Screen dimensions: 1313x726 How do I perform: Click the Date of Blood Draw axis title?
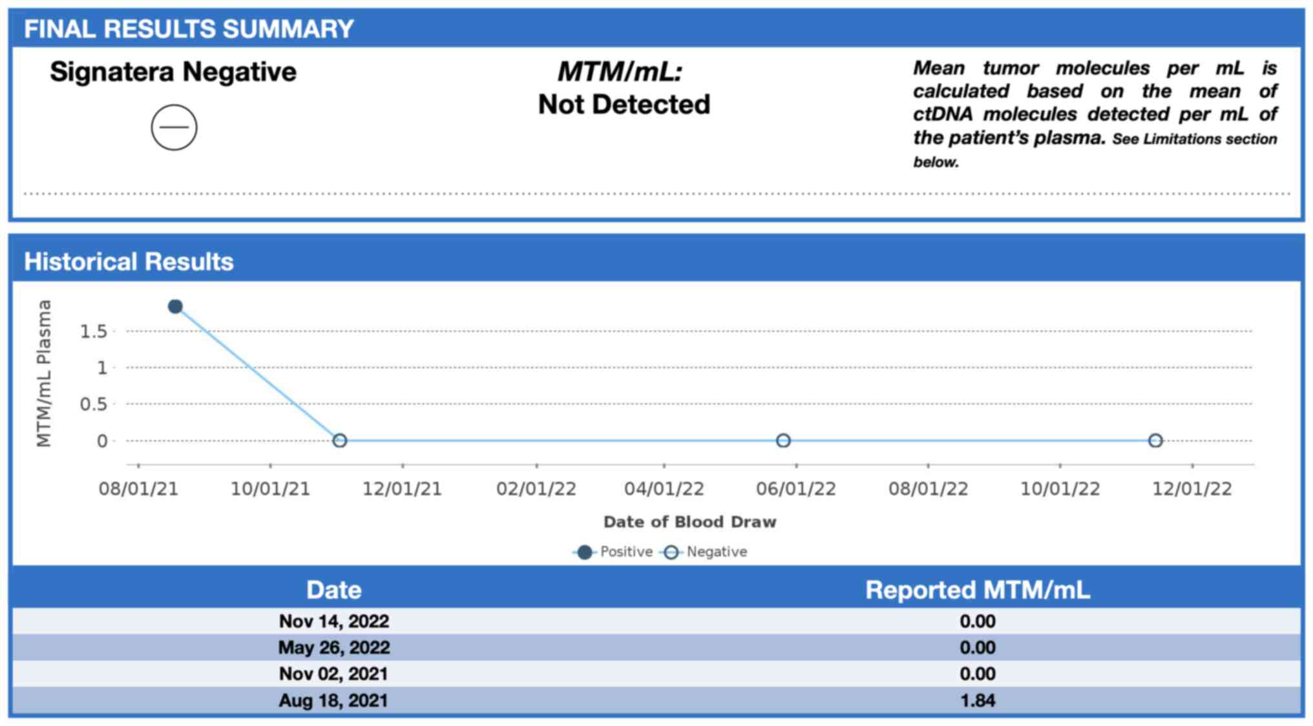pos(689,522)
